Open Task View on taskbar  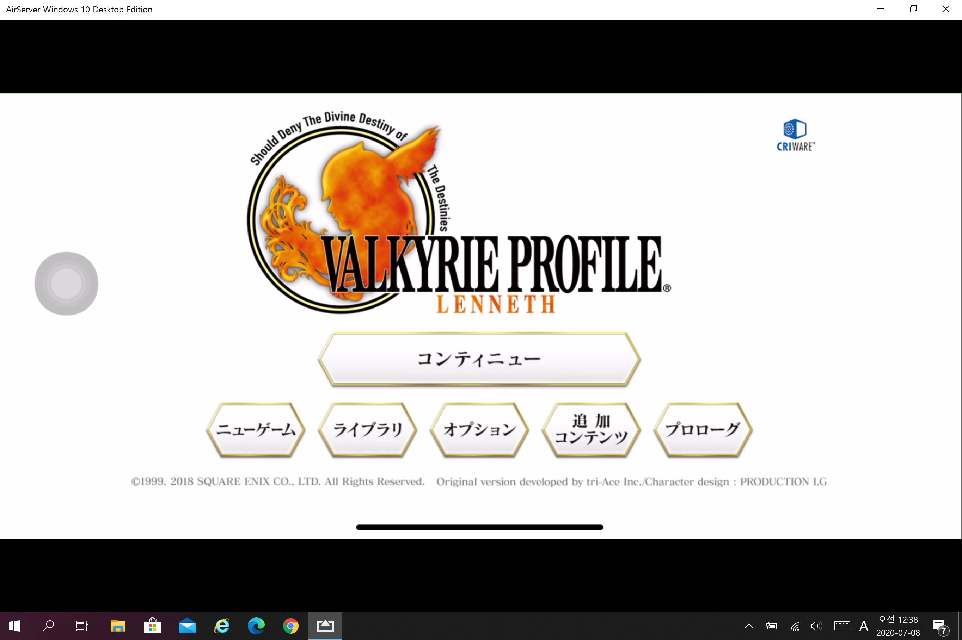tap(82, 626)
